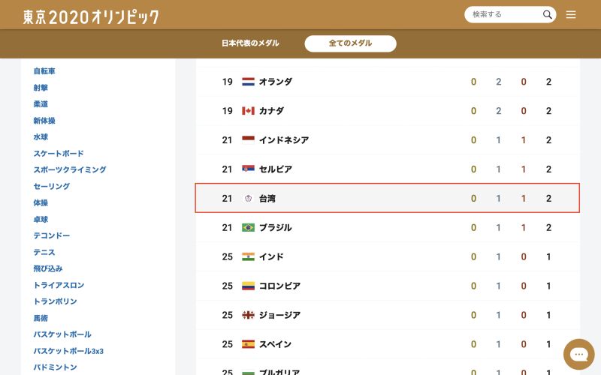Open the hamburger menu icon

click(x=571, y=14)
